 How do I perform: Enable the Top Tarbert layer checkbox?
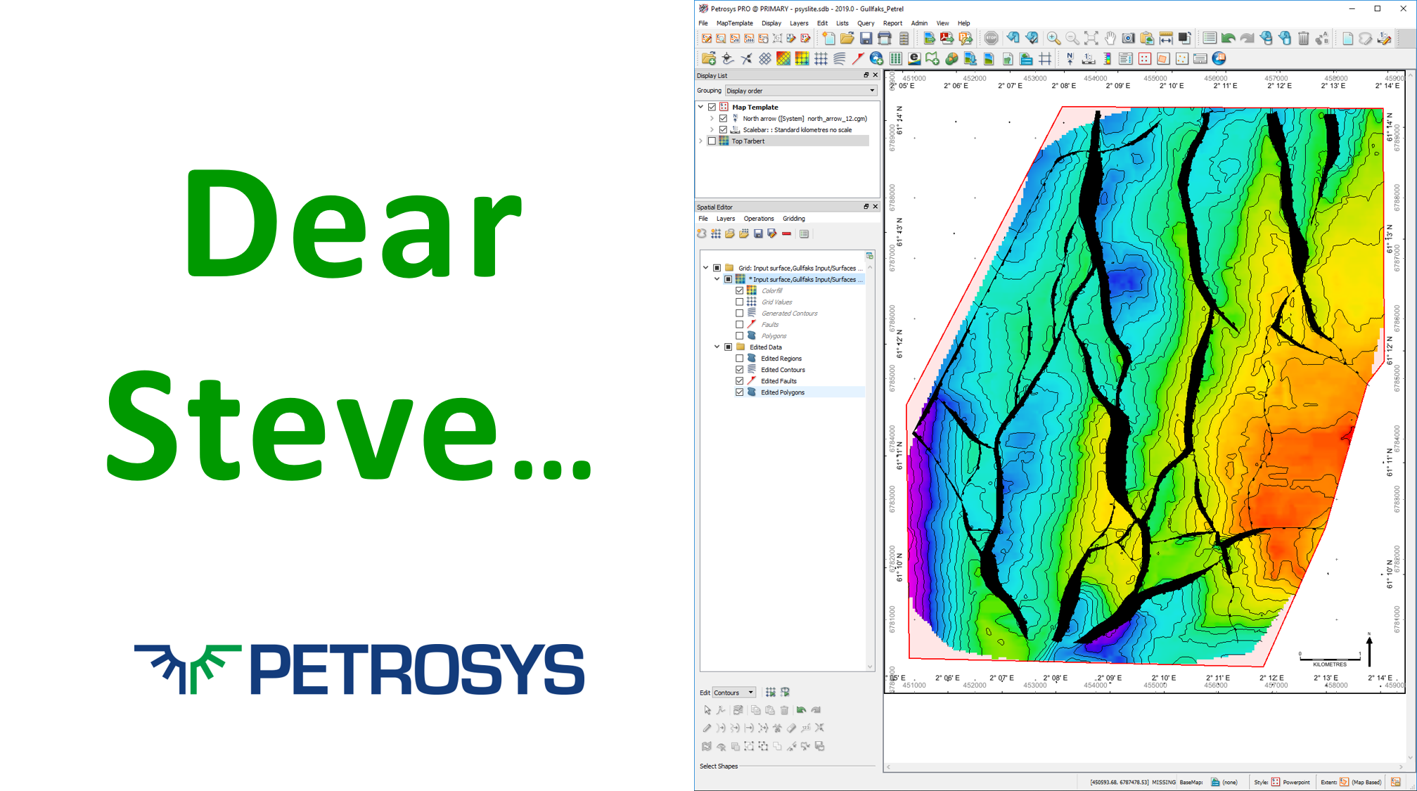[x=712, y=141]
